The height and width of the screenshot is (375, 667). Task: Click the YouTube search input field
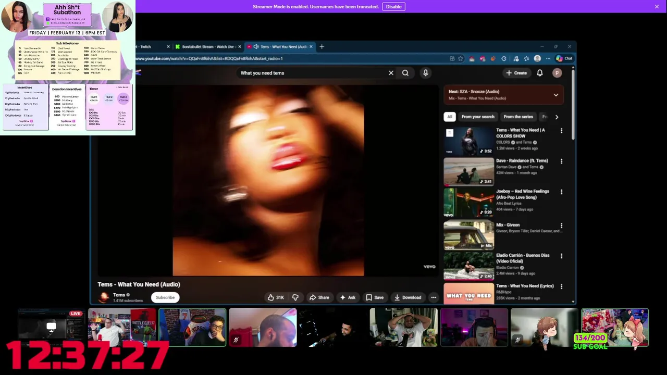pyautogui.click(x=313, y=73)
